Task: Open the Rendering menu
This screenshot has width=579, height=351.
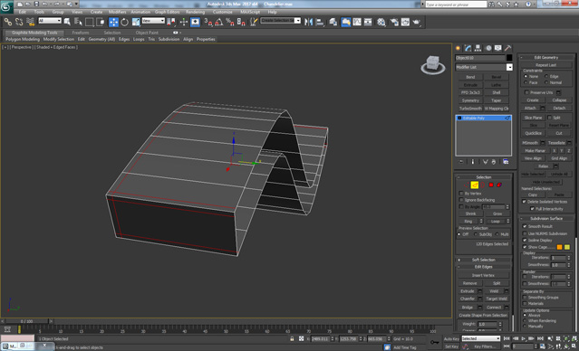Action: coord(195,12)
